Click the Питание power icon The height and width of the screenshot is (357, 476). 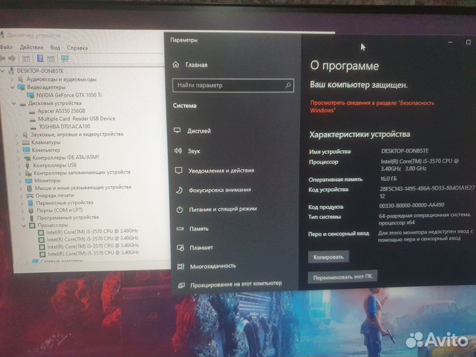click(180, 210)
